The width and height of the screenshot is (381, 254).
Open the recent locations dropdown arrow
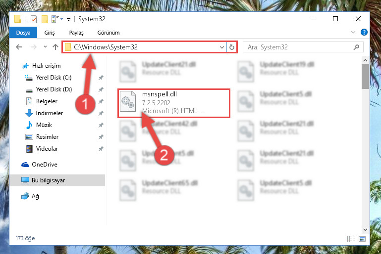(x=45, y=47)
